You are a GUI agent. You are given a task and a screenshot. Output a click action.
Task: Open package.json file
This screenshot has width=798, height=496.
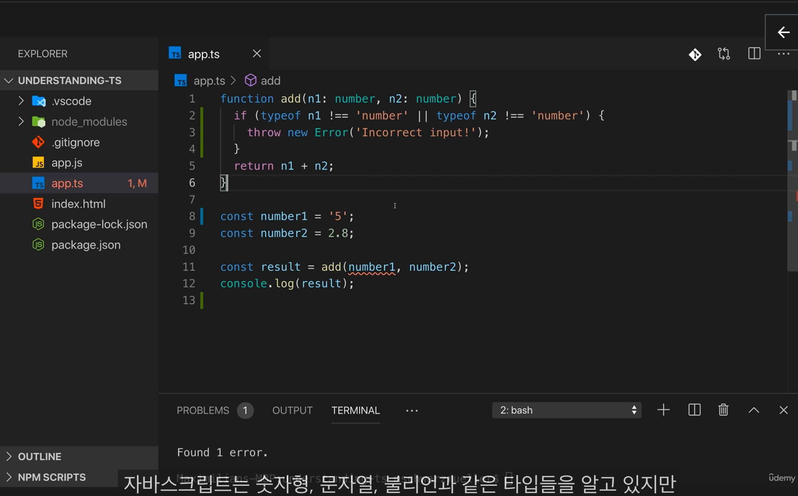[86, 245]
